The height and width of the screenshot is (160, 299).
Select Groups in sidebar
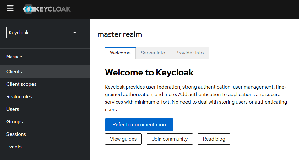click(14, 122)
